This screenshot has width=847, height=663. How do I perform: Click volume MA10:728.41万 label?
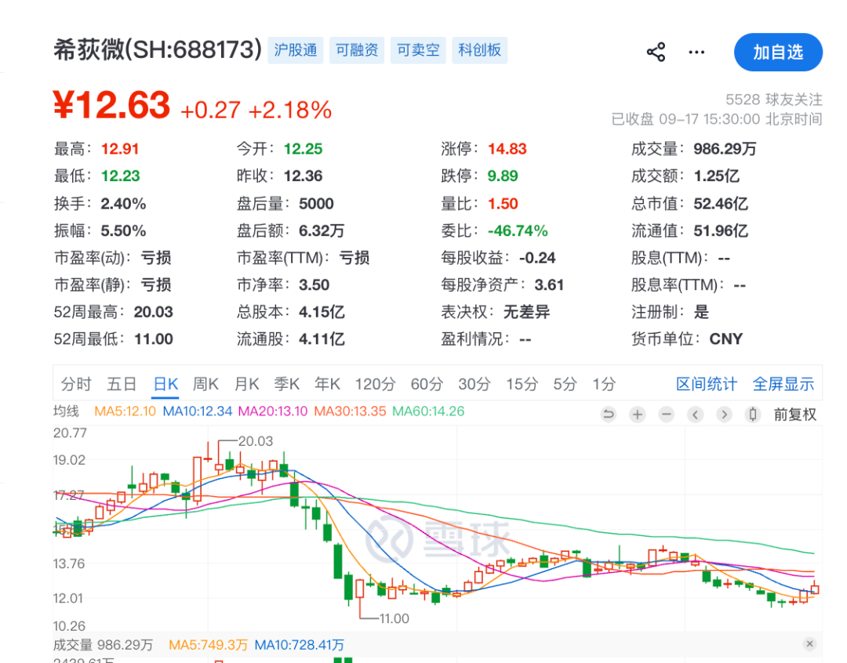click(300, 645)
